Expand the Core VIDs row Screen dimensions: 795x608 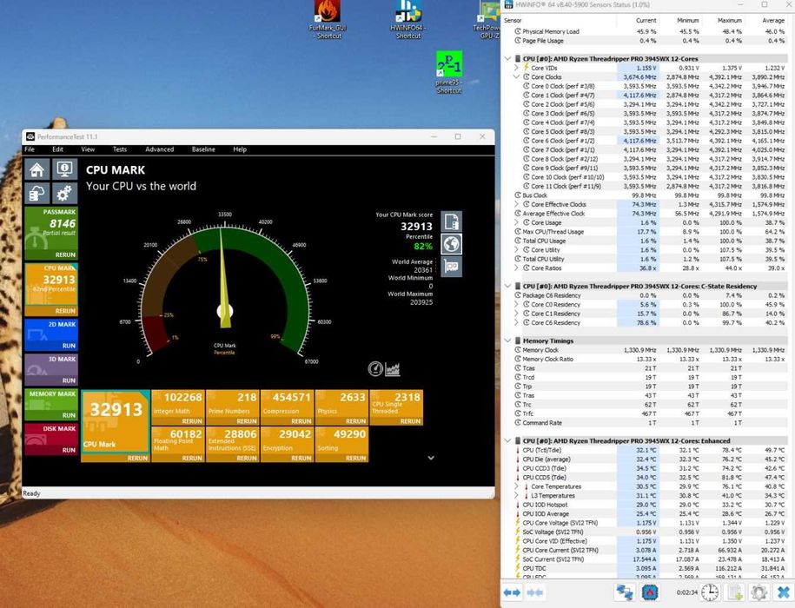pos(517,68)
